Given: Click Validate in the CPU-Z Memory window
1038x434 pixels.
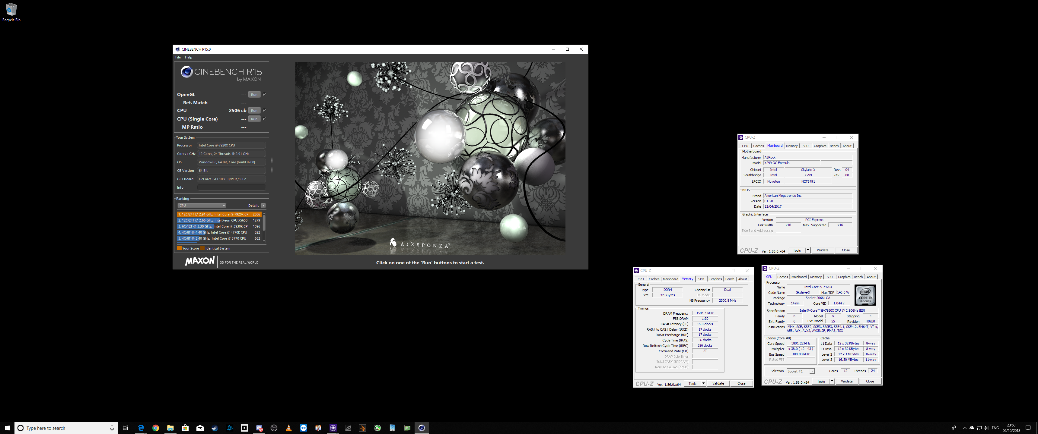Looking at the screenshot, I should click(x=718, y=383).
